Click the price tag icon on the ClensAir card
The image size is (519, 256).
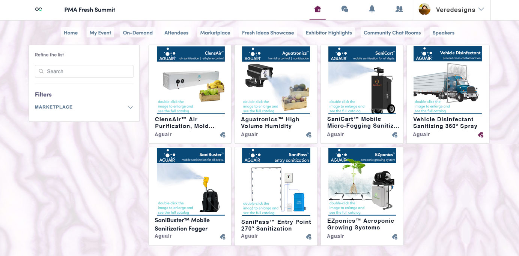(x=223, y=135)
